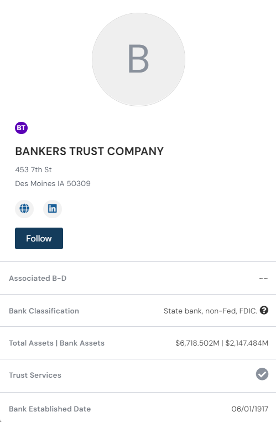The width and height of the screenshot is (276, 422).
Task: Click the purple BT badge icon
Action: pos(21,127)
